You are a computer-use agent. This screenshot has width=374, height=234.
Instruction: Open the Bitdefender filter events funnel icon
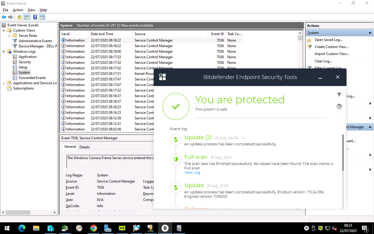[339, 95]
